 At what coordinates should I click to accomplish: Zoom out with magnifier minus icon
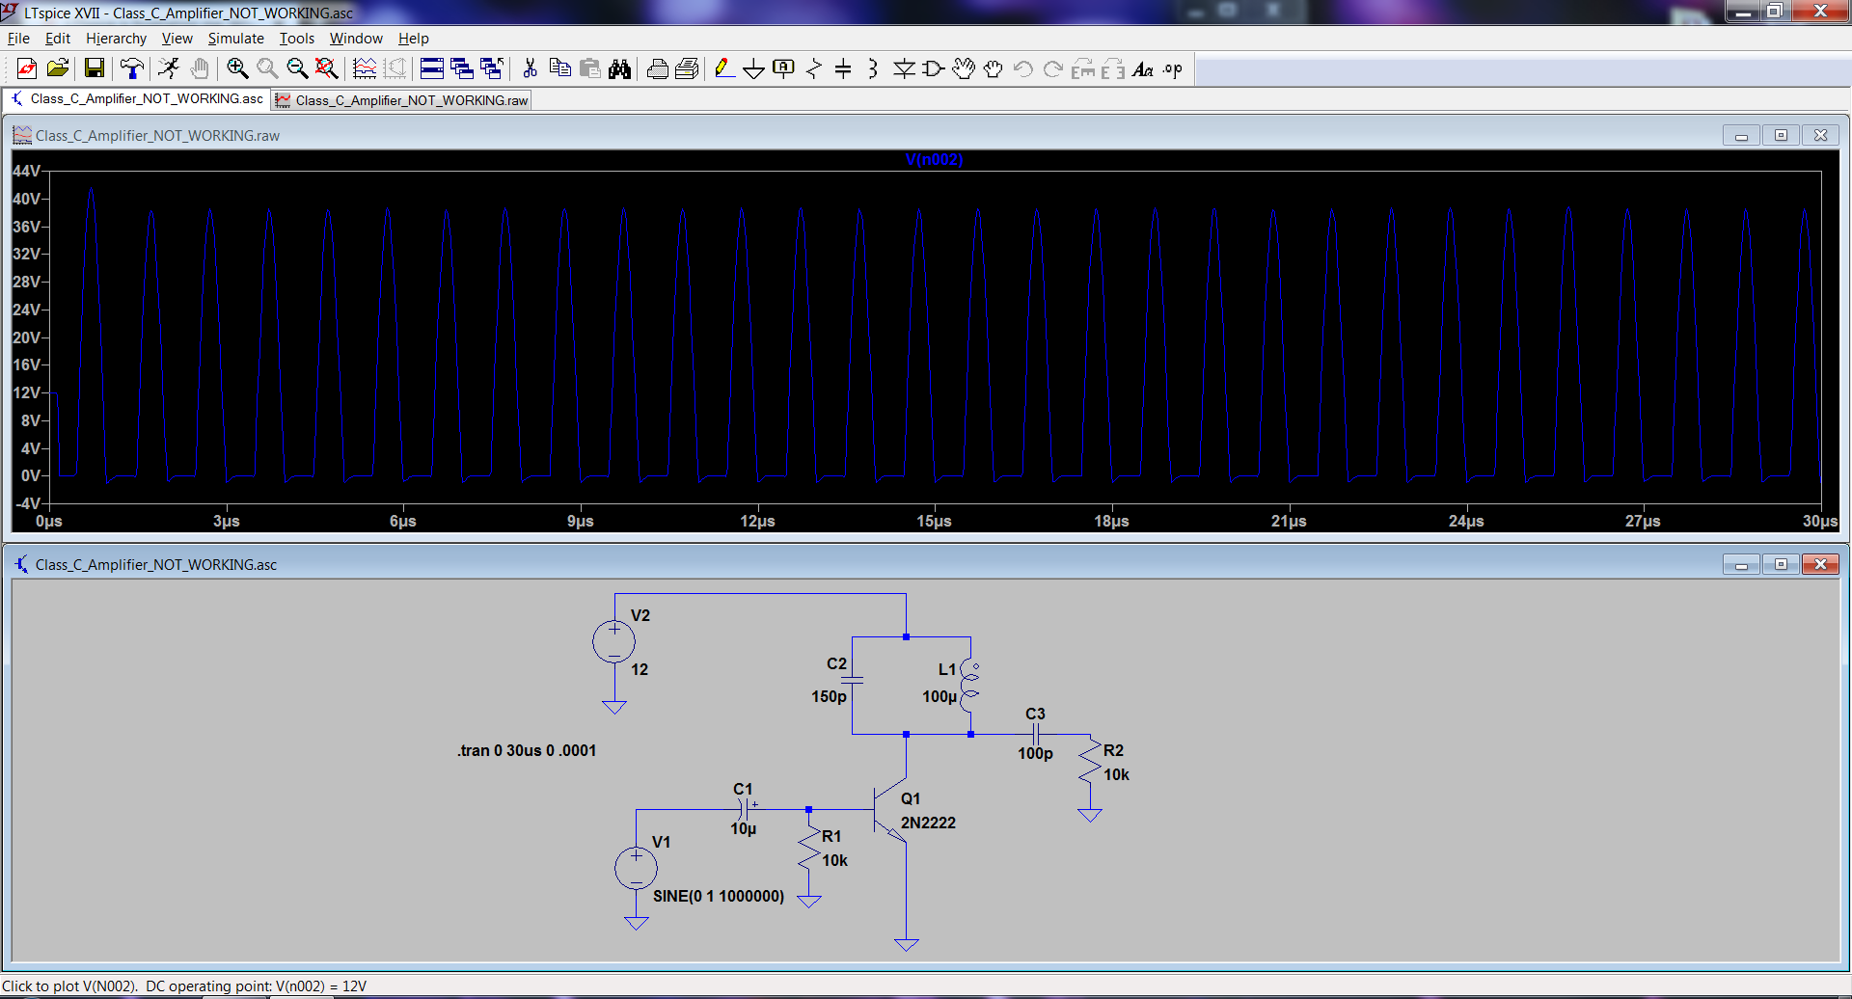pyautogui.click(x=297, y=68)
